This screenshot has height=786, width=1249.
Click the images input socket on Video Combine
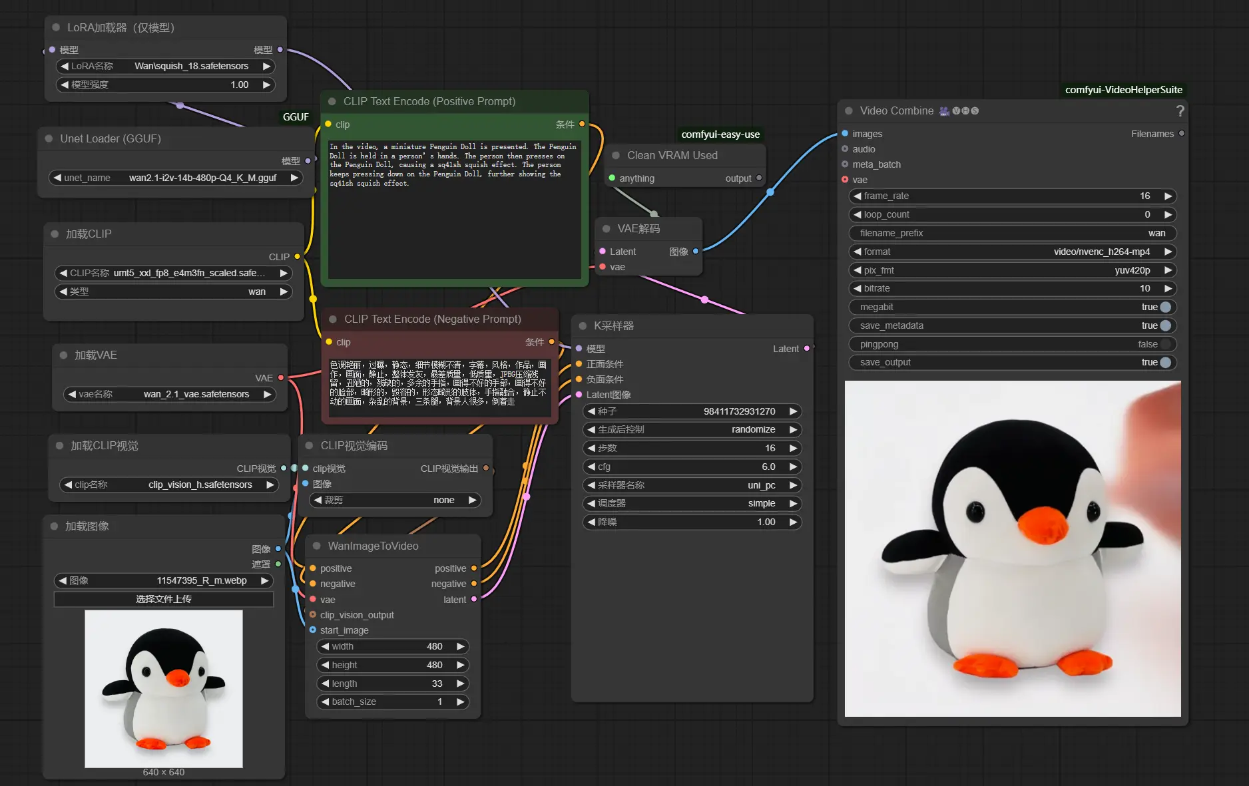[x=845, y=134]
